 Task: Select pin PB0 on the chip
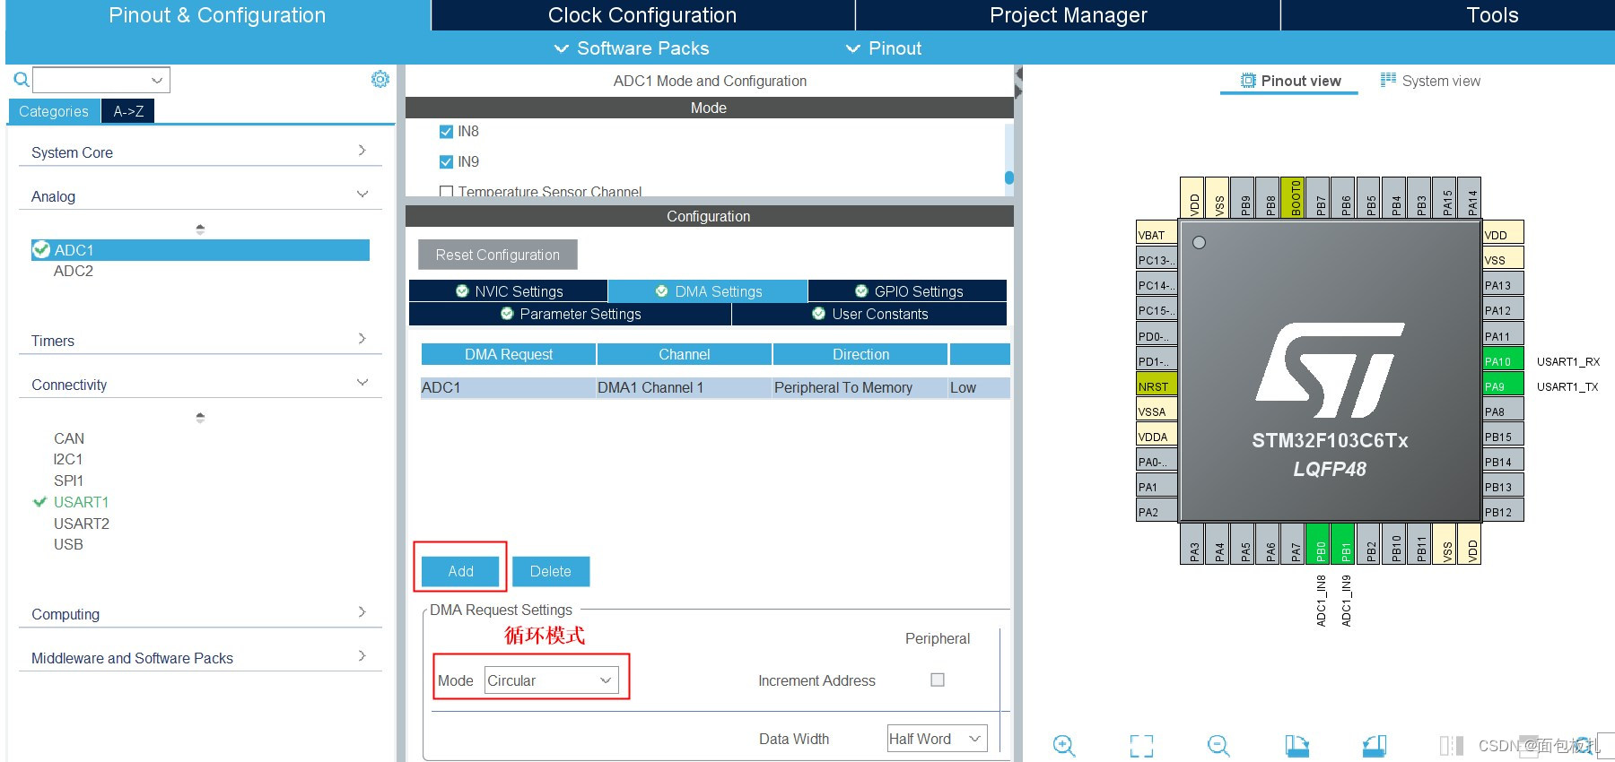pos(1320,543)
